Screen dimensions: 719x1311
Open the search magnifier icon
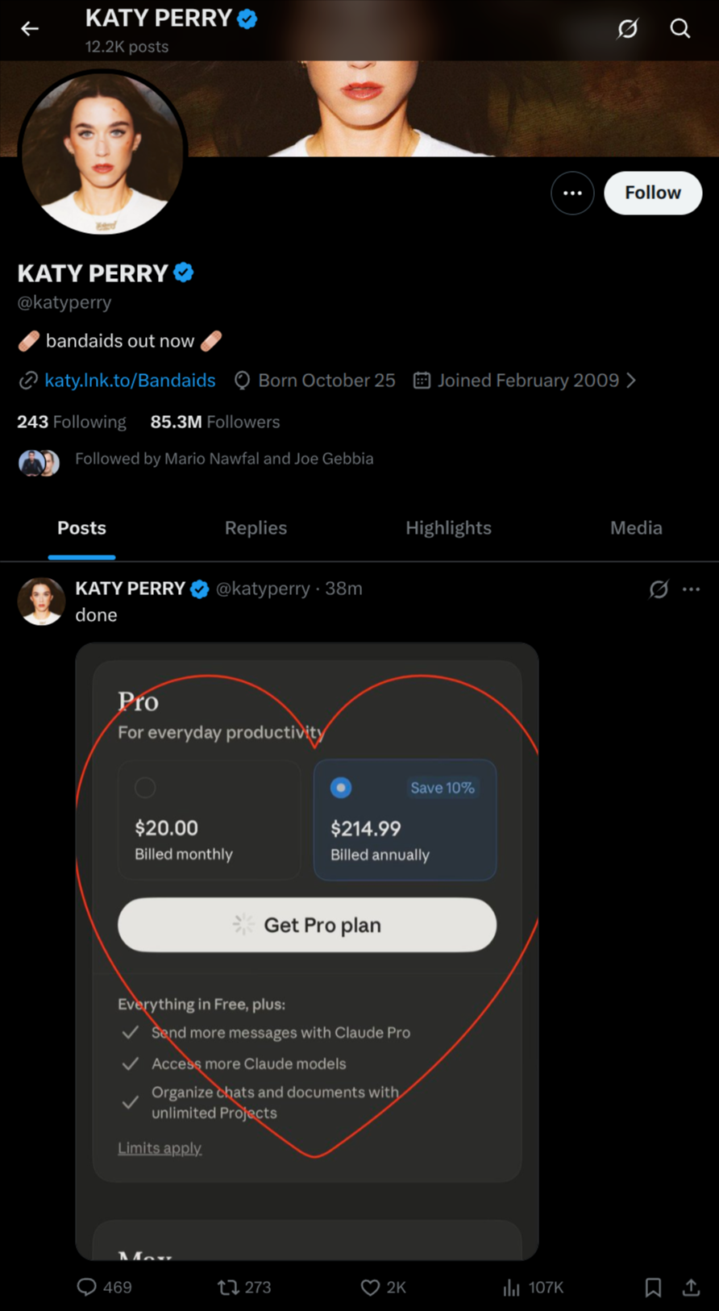pos(680,29)
